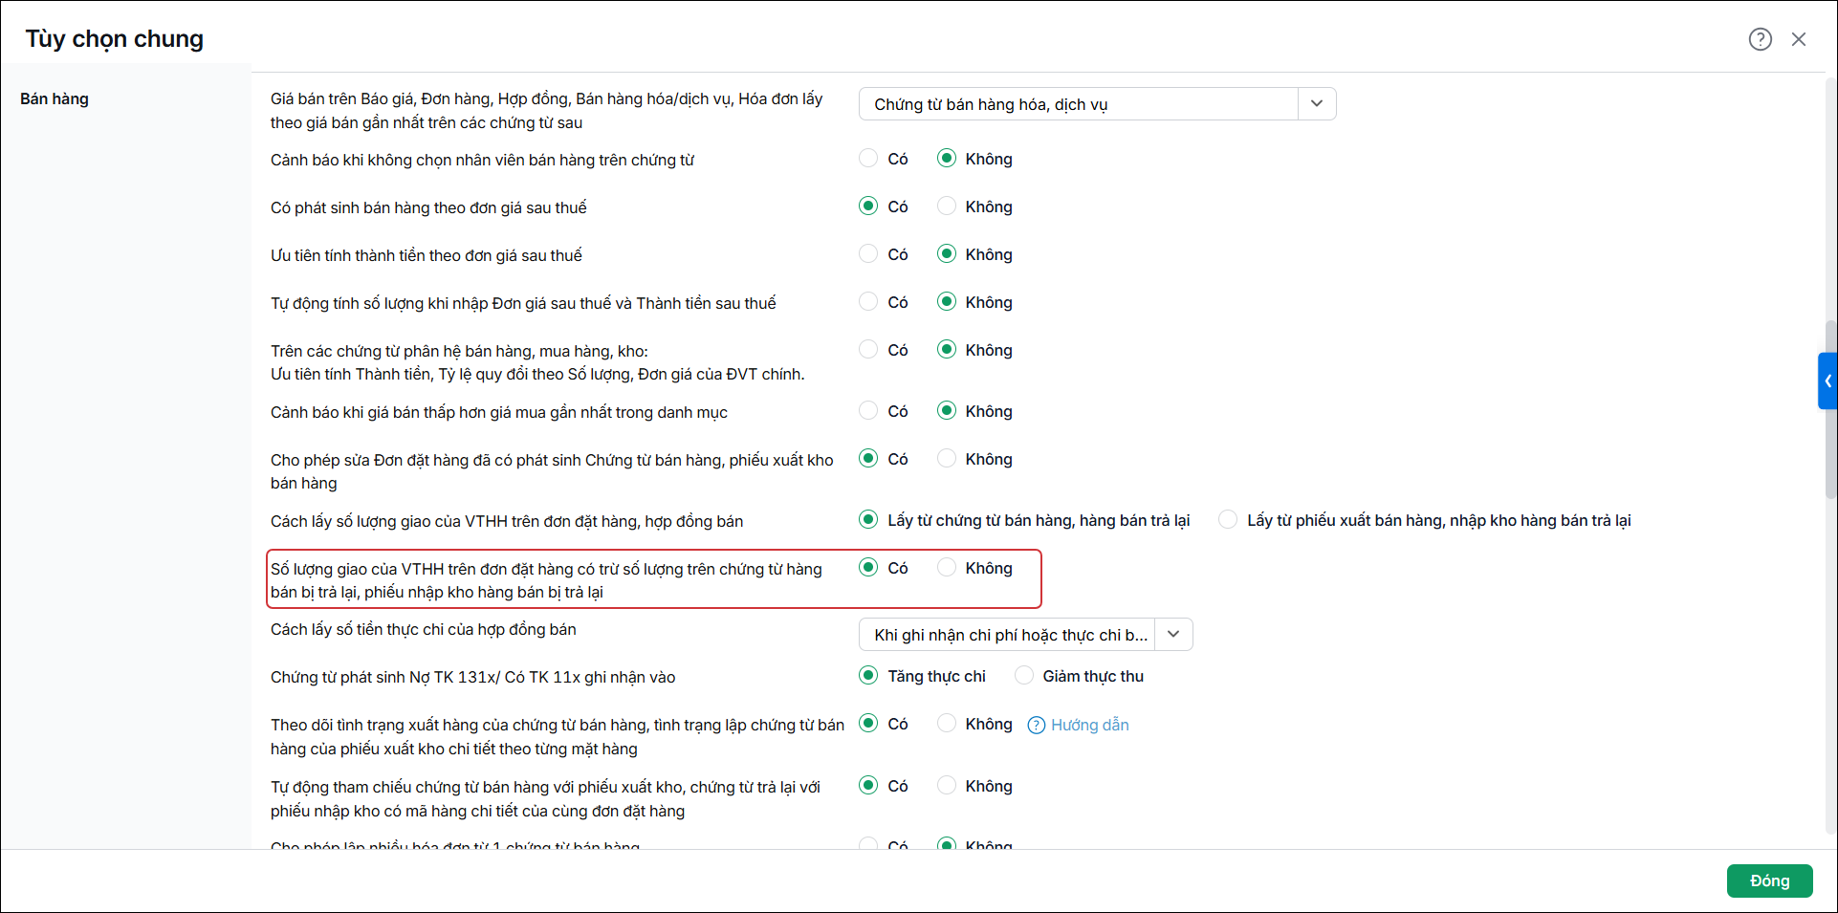Click the label Chứng từ phát sinh Nợ TK 131x/ Có TK 11x

pos(472,677)
